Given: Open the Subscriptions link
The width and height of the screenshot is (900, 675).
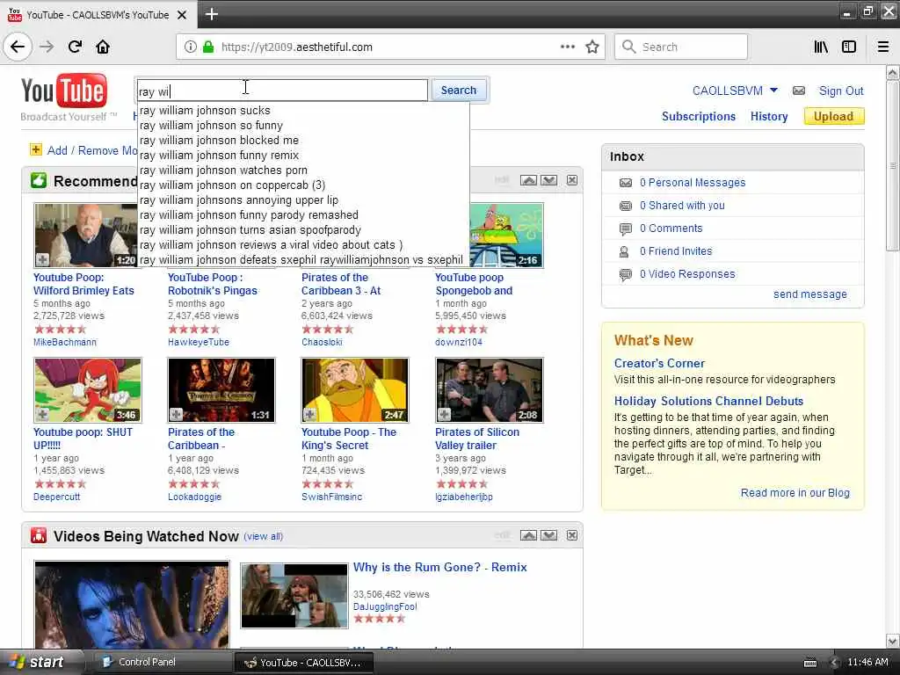Looking at the screenshot, I should point(699,117).
